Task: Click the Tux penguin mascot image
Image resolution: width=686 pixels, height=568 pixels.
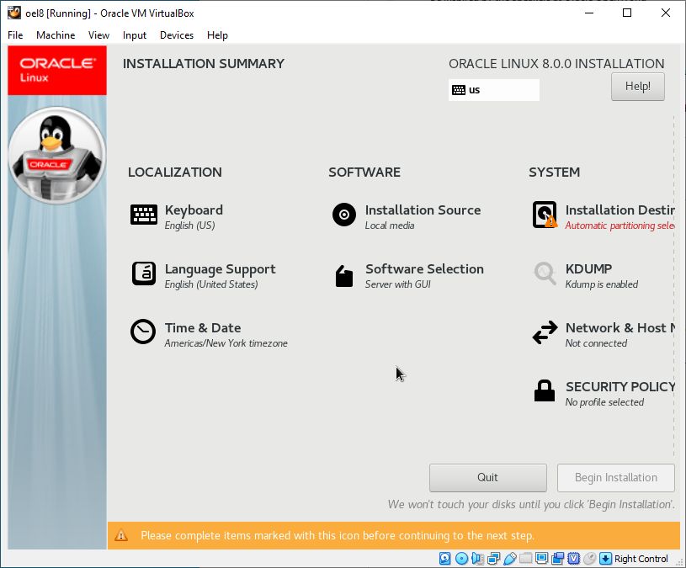Action: coord(57,155)
